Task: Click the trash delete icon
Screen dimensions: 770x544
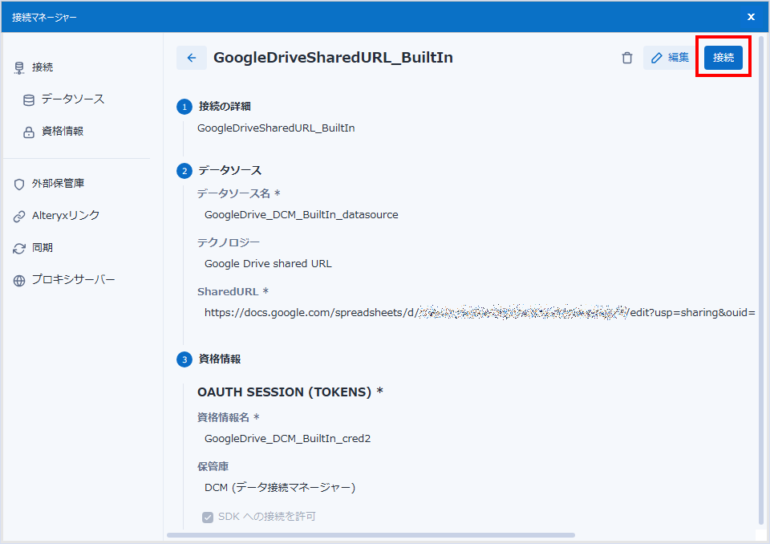Action: [x=627, y=58]
